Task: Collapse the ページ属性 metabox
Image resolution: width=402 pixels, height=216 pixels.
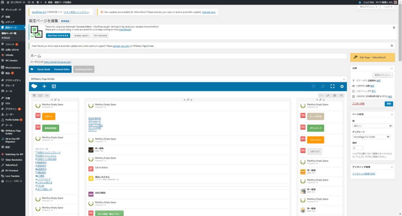Action: (x=392, y=114)
